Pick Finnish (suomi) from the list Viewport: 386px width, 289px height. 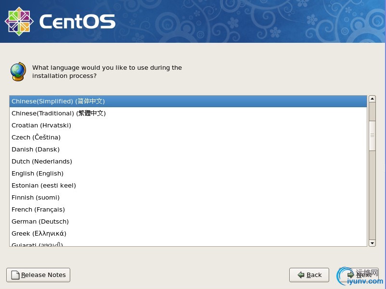pyautogui.click(x=188, y=198)
